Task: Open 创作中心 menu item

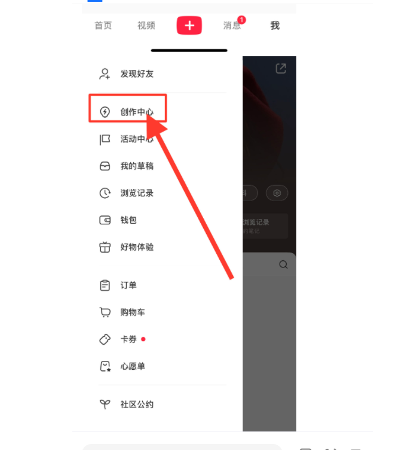Action: tap(128, 111)
